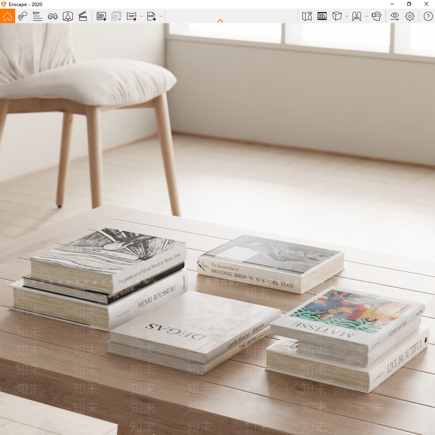Open the BIM information panel

point(37,16)
